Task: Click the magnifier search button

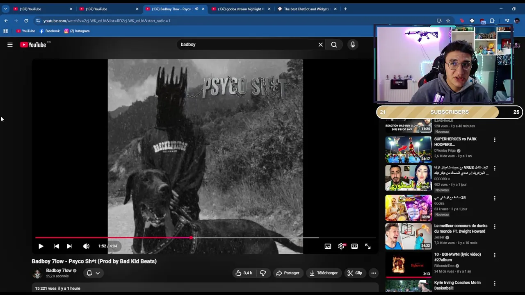Action: [334, 45]
